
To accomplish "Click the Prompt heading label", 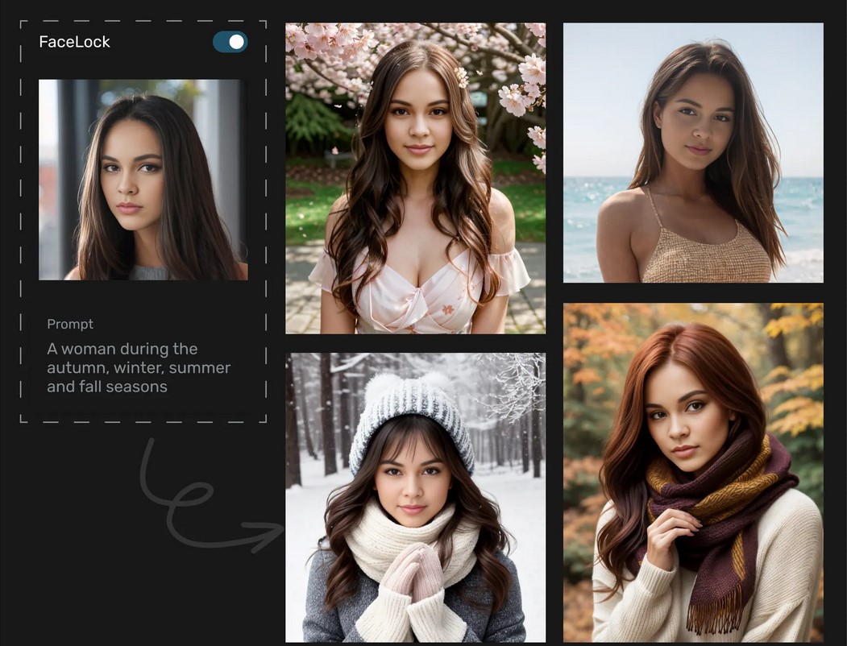I will coord(70,324).
